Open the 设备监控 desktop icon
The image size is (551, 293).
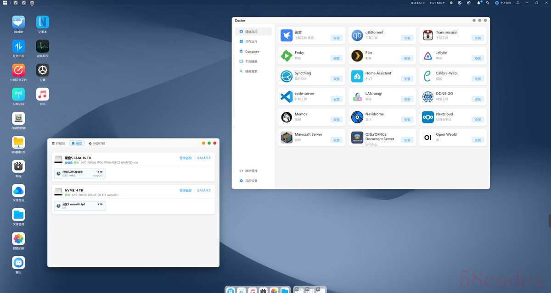click(43, 46)
